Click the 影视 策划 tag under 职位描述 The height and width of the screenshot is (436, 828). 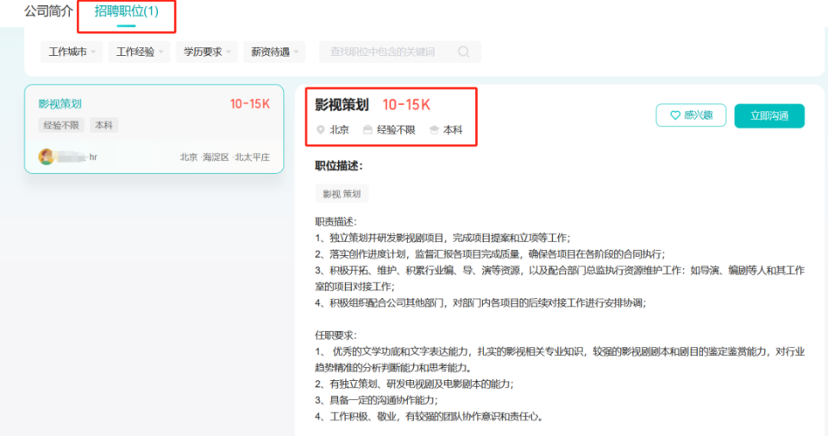coord(342,194)
